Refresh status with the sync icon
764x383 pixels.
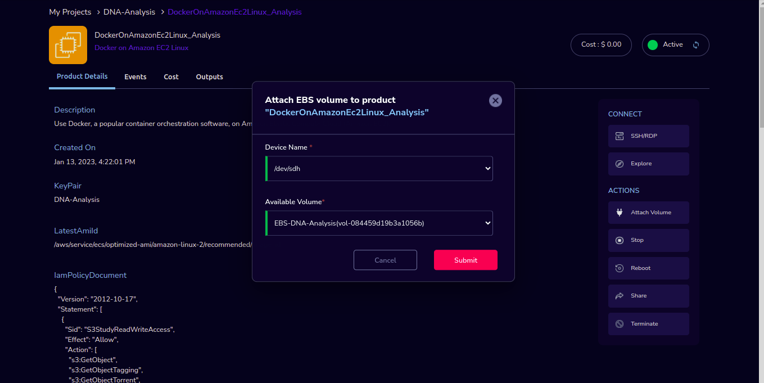coord(696,45)
